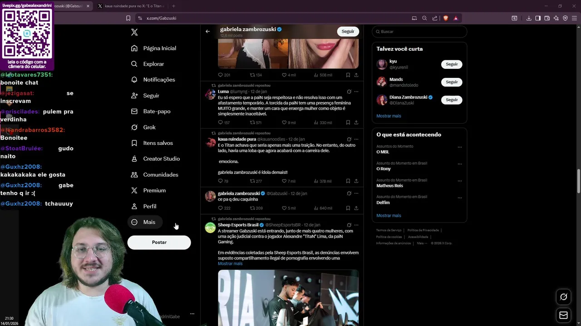581x326 pixels.
Task: Open the Brave Wallet toolbar icon
Action: tap(547, 18)
